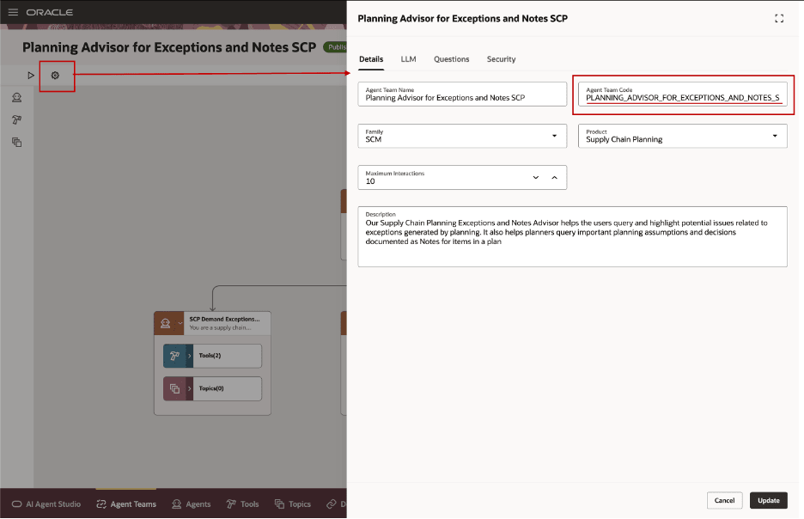804x519 pixels.
Task: Select the tools hammer icon in left sidebar
Action: (x=17, y=120)
